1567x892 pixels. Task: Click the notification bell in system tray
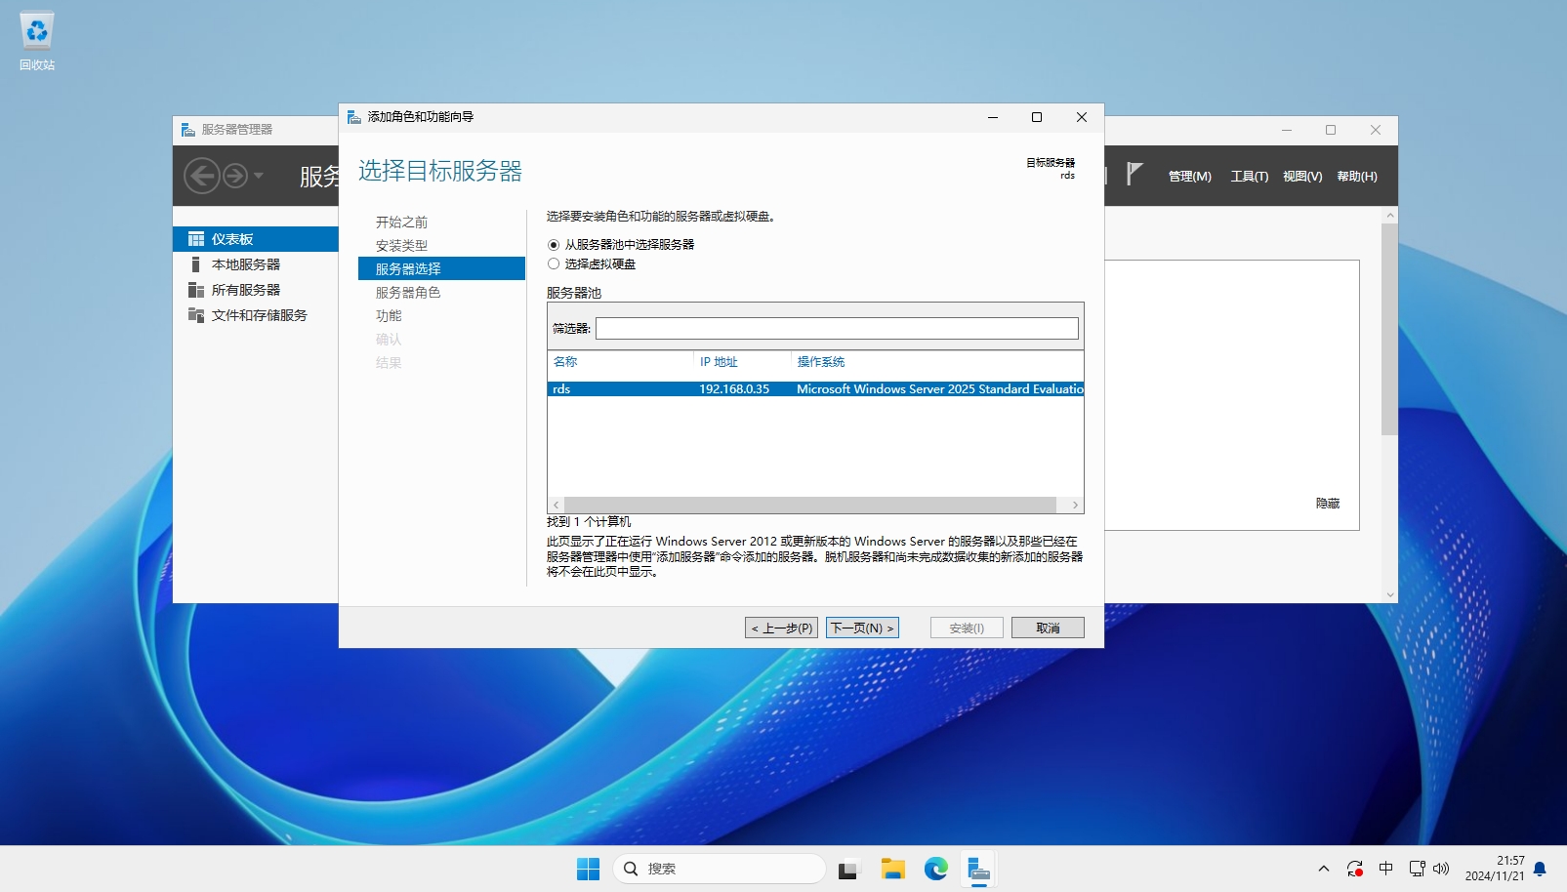point(1540,869)
